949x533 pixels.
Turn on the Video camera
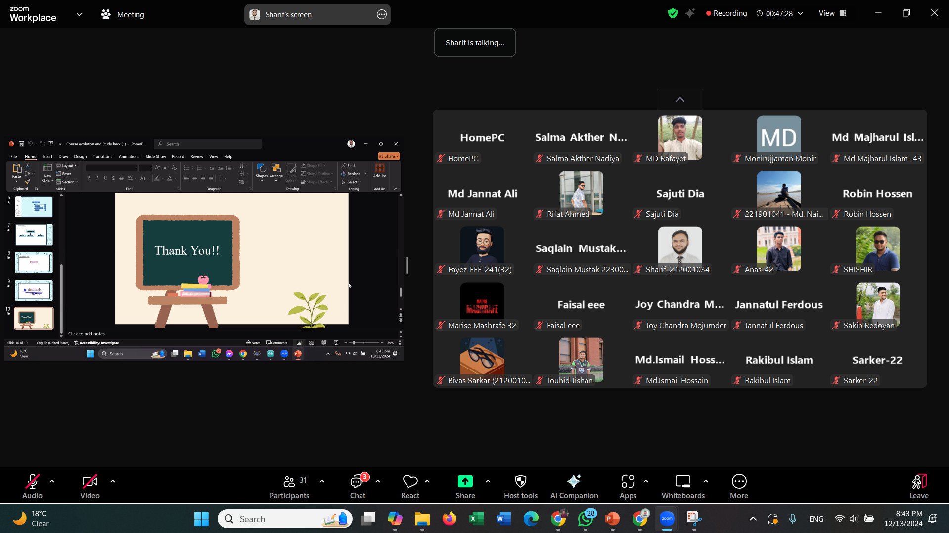(90, 487)
